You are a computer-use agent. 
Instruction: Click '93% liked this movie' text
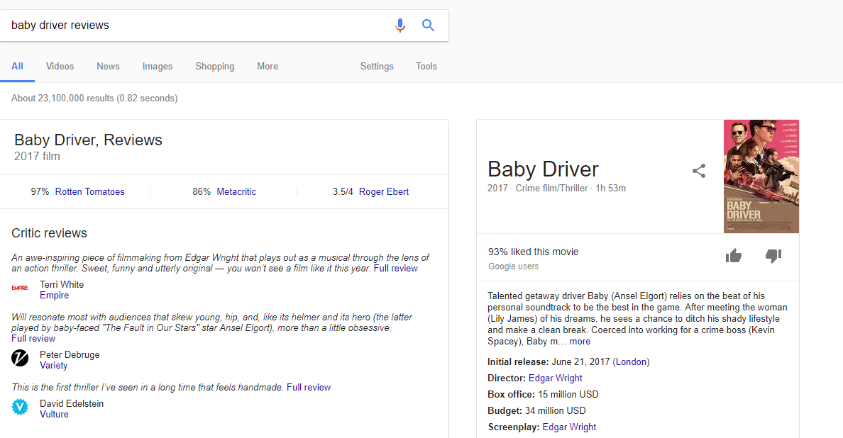click(534, 252)
